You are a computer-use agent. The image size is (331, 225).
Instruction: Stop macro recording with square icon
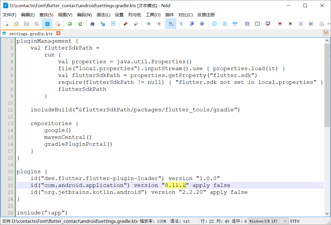pos(290,24)
